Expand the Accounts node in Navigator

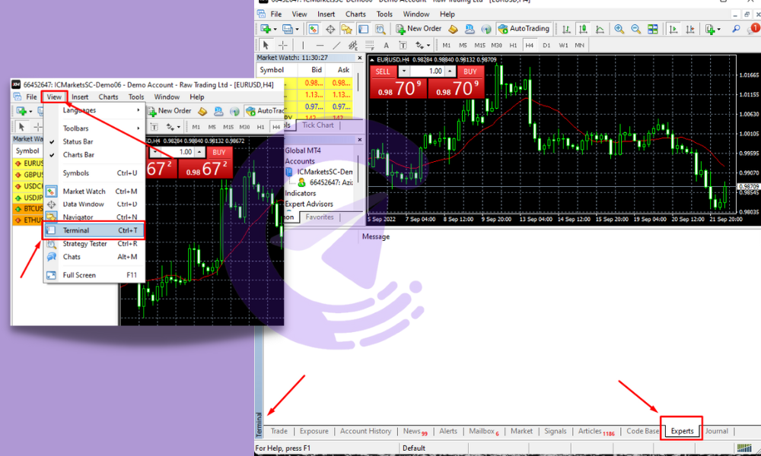pyautogui.click(x=299, y=160)
